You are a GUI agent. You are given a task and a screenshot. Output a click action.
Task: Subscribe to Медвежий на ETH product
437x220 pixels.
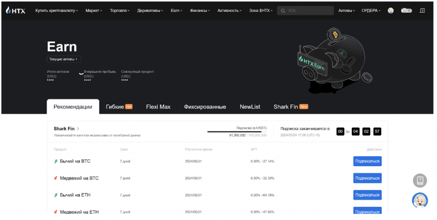click(x=367, y=211)
